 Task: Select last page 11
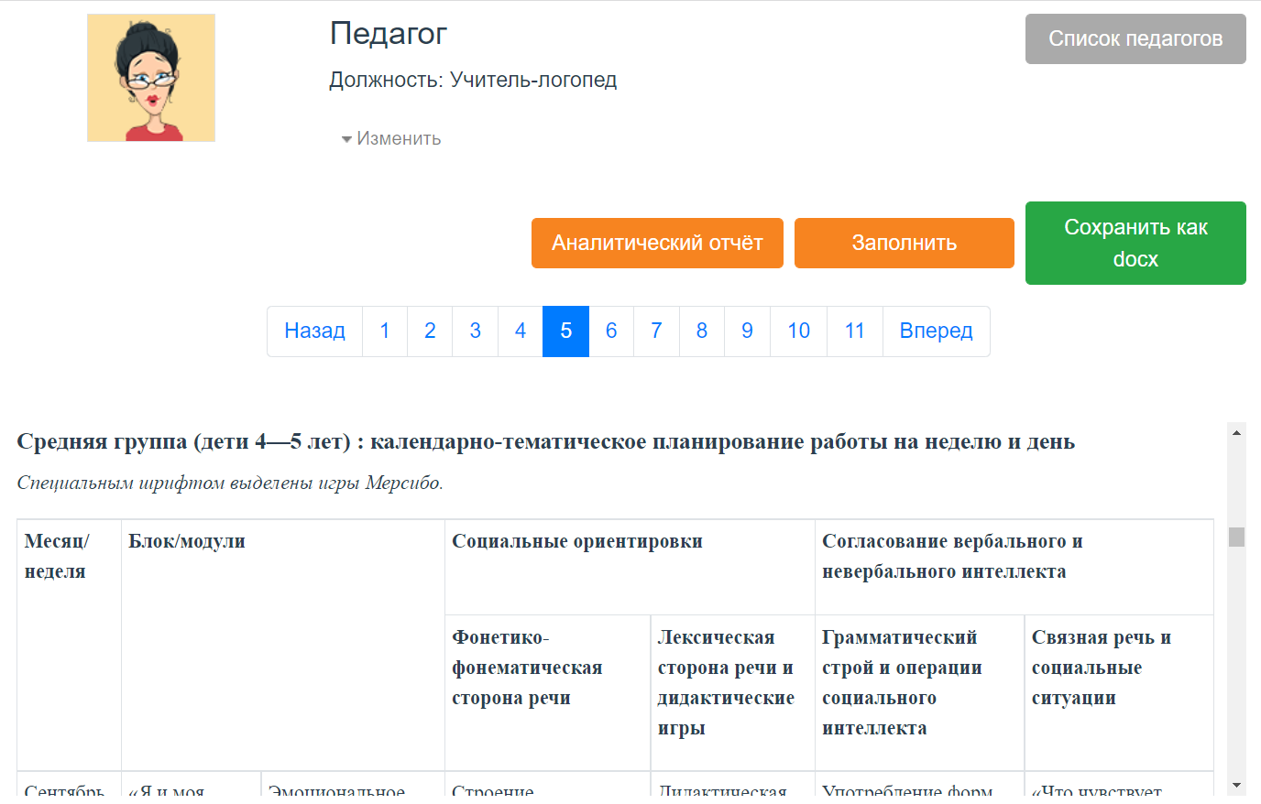click(x=854, y=331)
